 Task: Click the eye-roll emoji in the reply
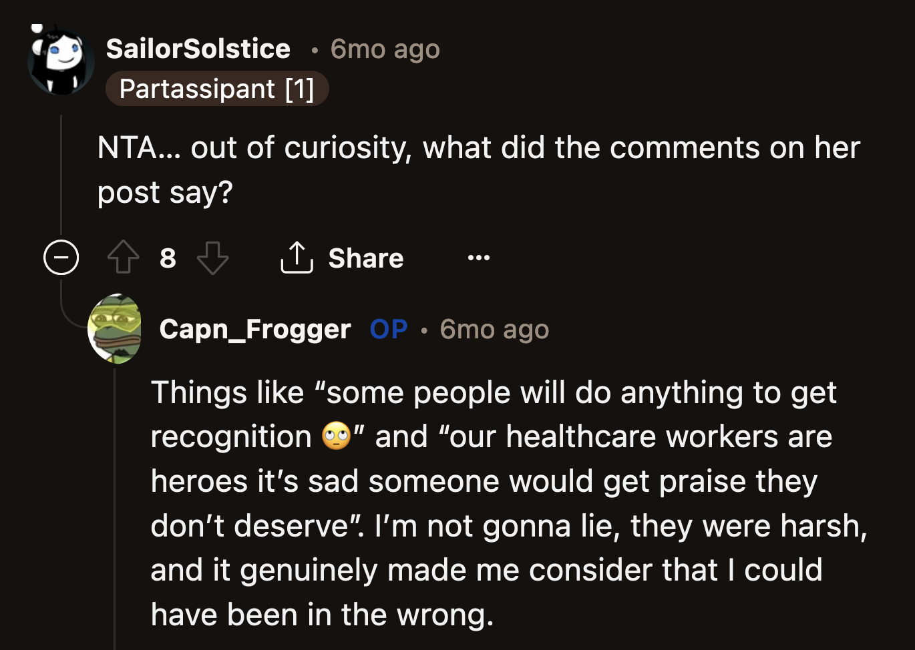click(x=336, y=436)
